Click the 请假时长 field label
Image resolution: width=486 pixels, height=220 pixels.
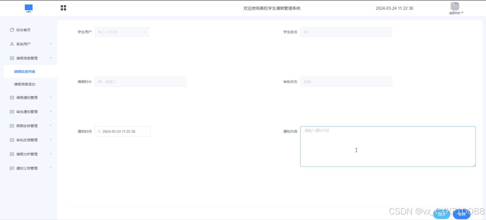point(85,82)
